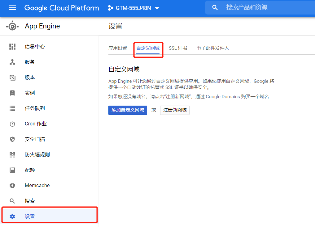Image resolution: width=315 pixels, height=227 pixels.
Task: Click the 版本 versions icon
Action: (x=12, y=77)
